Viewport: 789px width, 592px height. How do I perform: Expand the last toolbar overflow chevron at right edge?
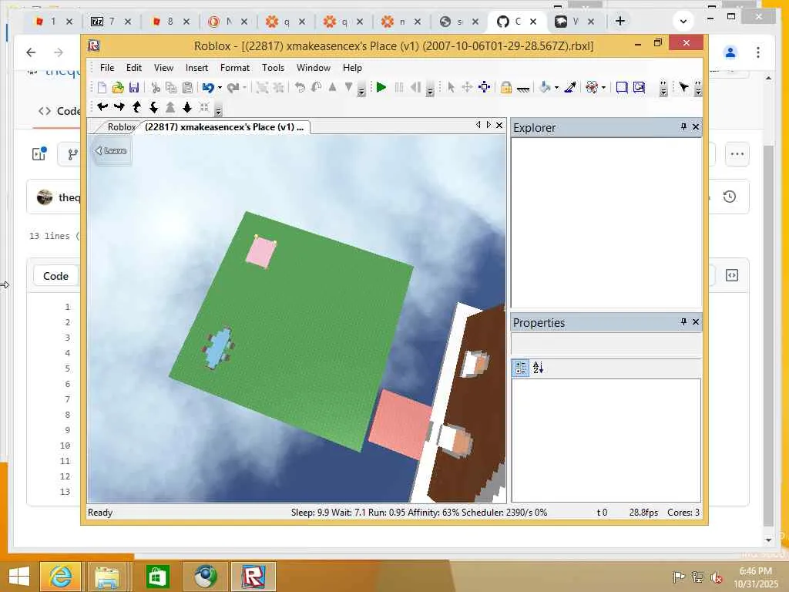pyautogui.click(x=698, y=89)
